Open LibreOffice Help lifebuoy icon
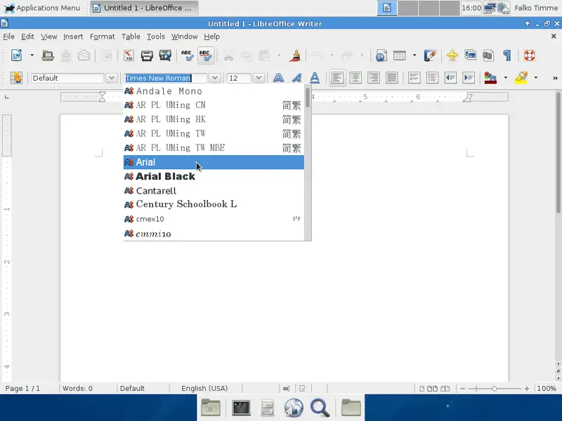 tap(530, 55)
